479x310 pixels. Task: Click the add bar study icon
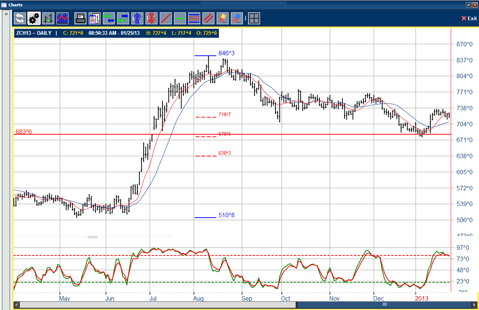(x=48, y=18)
